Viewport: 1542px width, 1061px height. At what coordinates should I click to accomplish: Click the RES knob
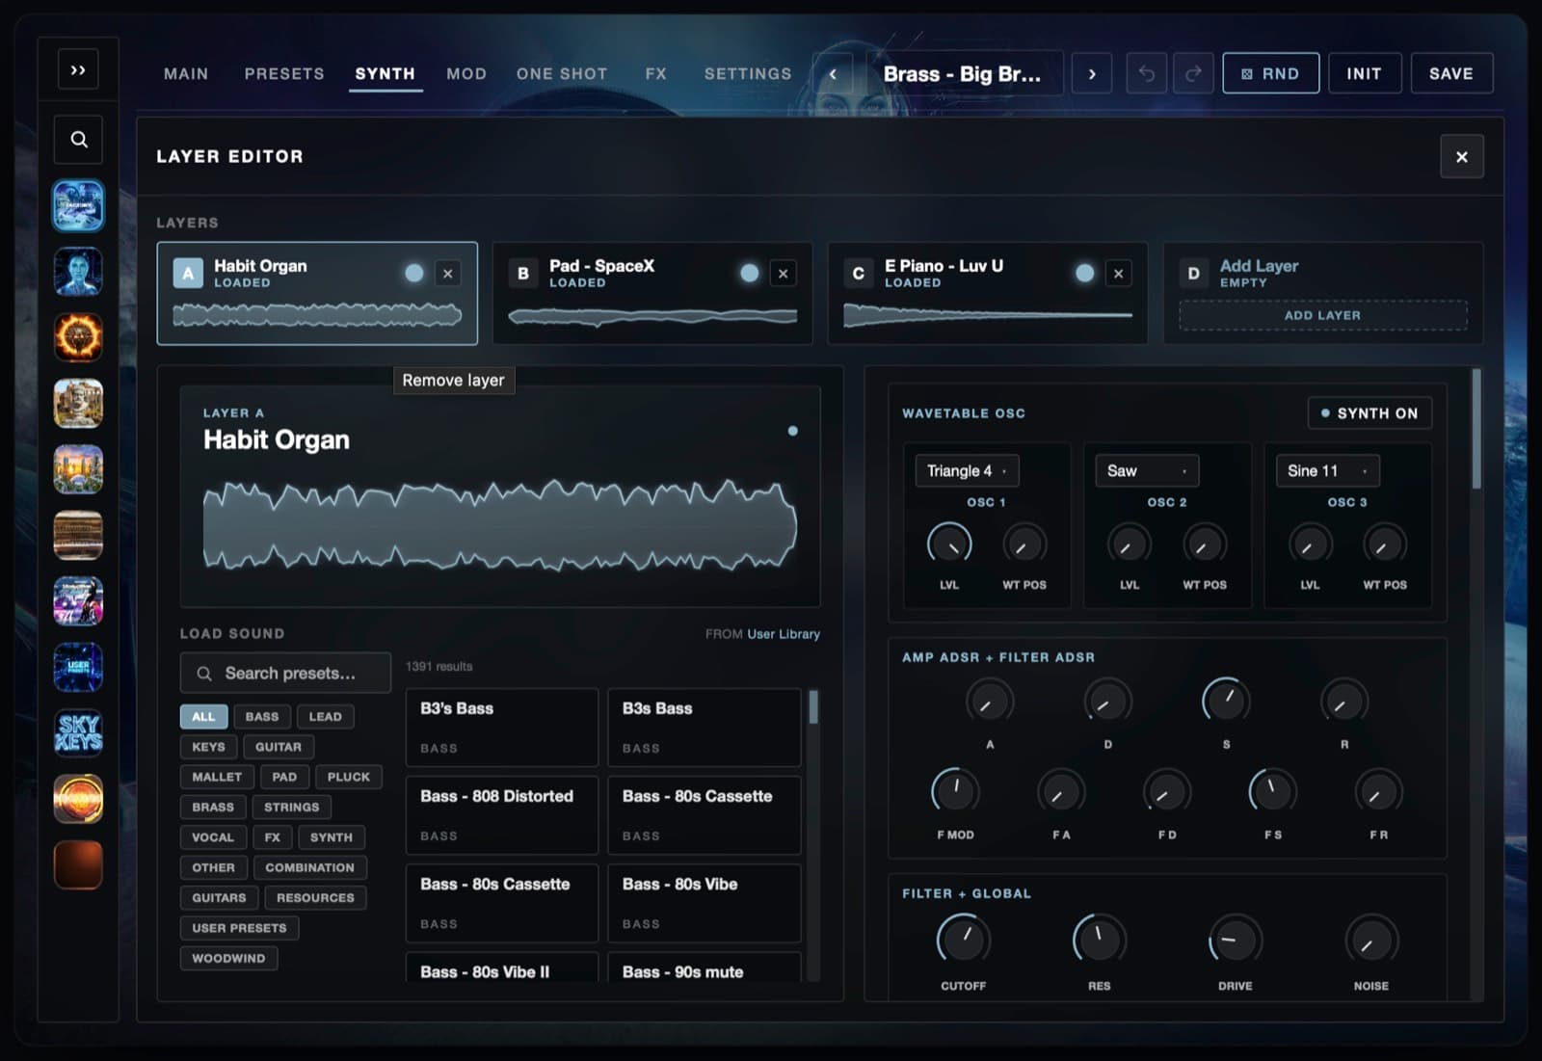[x=1099, y=941]
